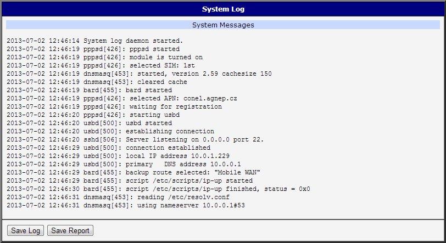Image resolution: width=446 pixels, height=243 pixels.
Task: Click the 'backup route selected: Mobile WAN' line
Action: pos(133,173)
